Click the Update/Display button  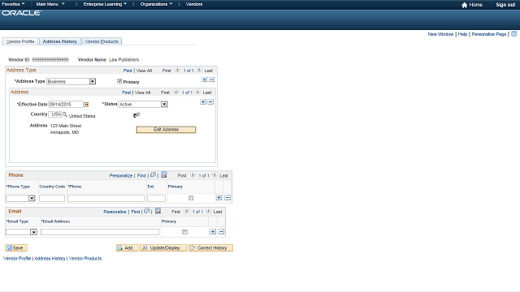[163, 247]
